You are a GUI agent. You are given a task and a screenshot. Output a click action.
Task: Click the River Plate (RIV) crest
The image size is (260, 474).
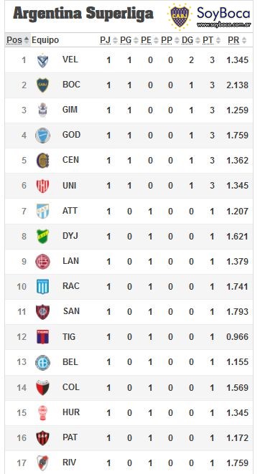(x=42, y=463)
